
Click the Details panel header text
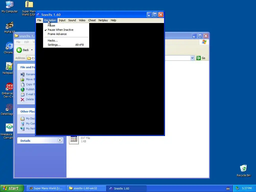tap(25, 140)
